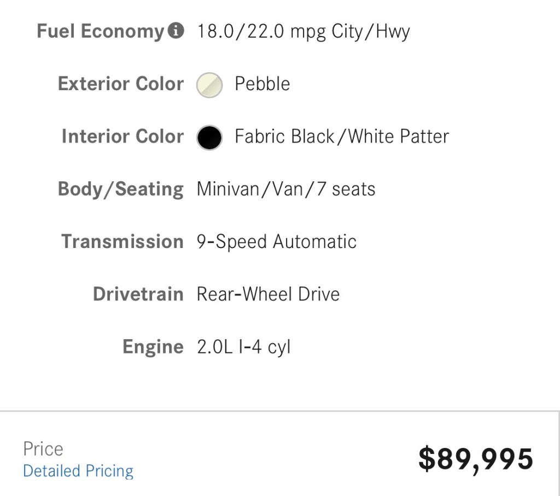The height and width of the screenshot is (496, 560).
Task: Click the Transmission label
Action: tap(122, 241)
